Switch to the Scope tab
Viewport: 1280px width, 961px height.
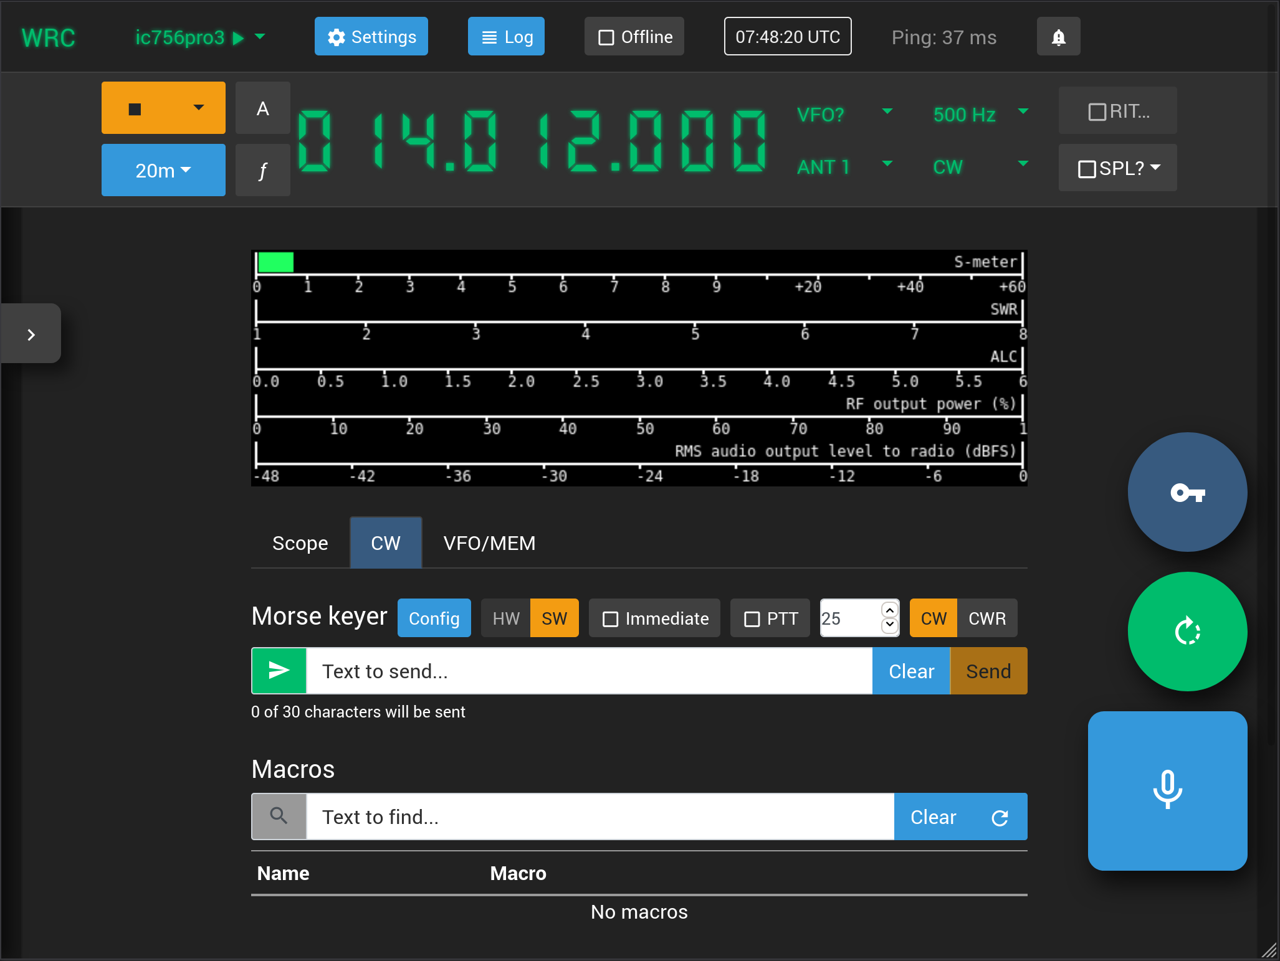pyautogui.click(x=300, y=543)
